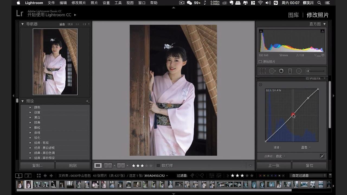
Task: Click the 复位 reset button
Action: (x=309, y=165)
